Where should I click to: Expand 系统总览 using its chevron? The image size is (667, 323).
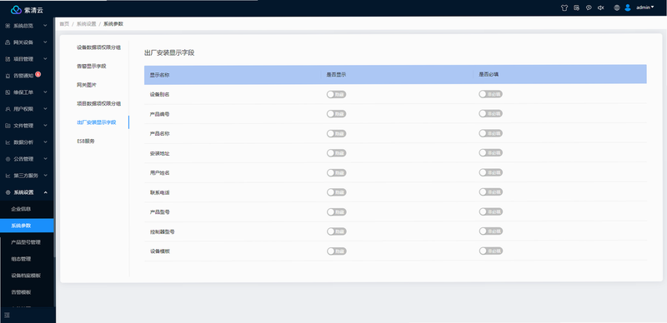pyautogui.click(x=45, y=26)
